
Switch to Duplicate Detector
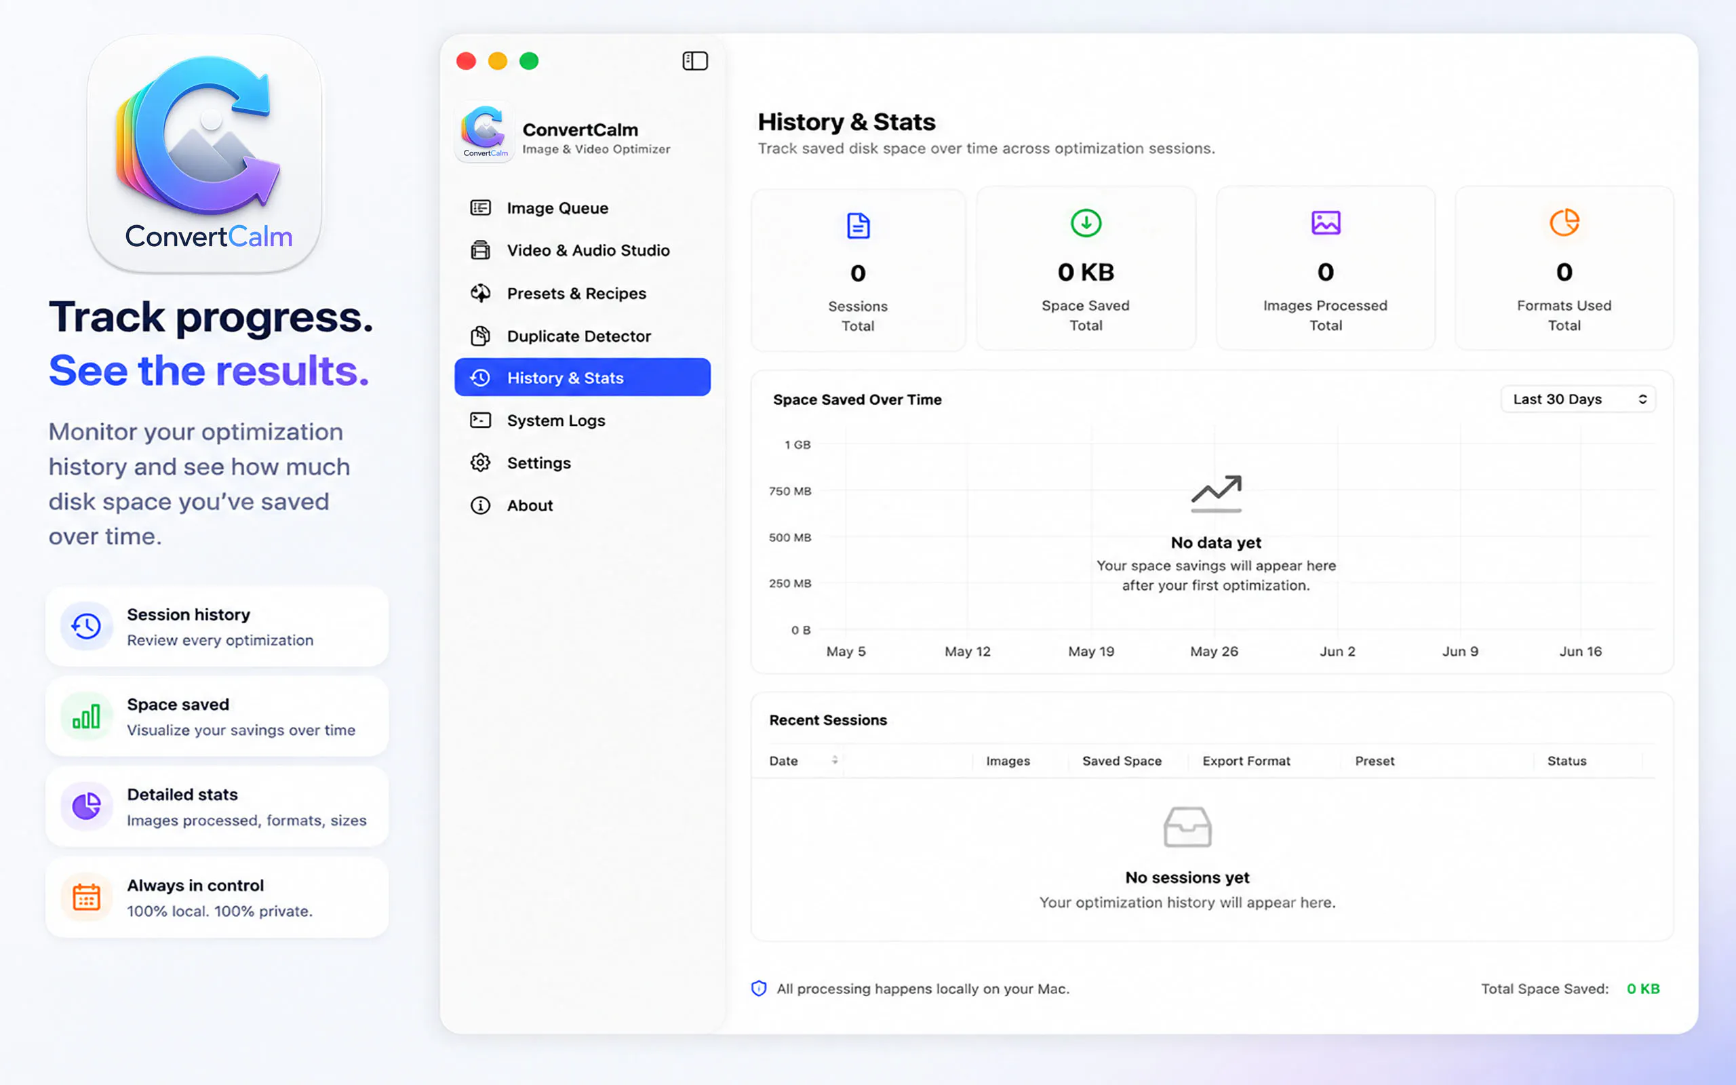click(583, 336)
